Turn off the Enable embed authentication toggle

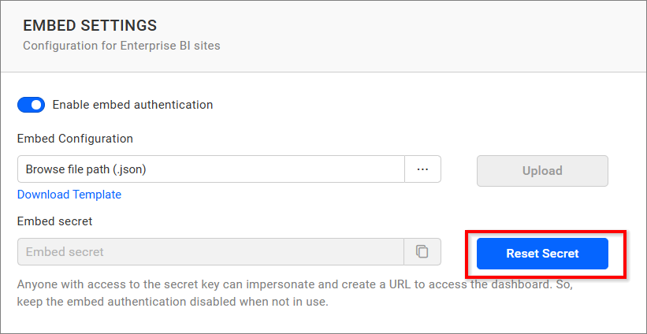[x=31, y=105]
